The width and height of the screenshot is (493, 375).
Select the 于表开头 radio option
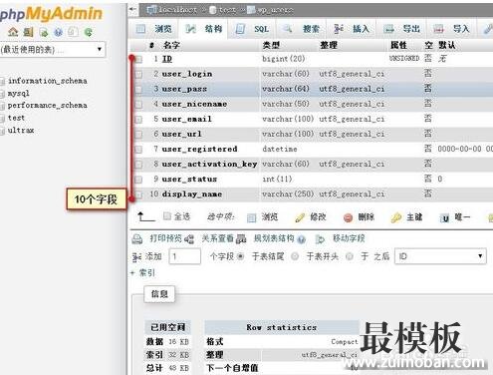point(295,256)
